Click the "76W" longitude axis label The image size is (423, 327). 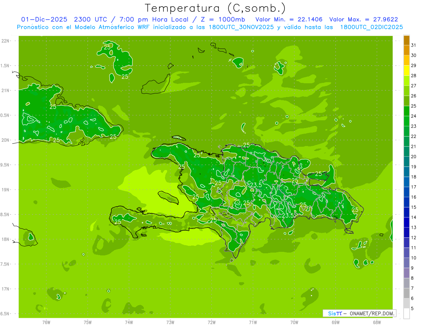coord(46,322)
